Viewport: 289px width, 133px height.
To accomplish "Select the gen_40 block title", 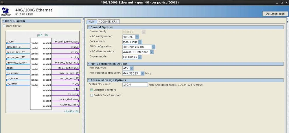I will (43, 35).
